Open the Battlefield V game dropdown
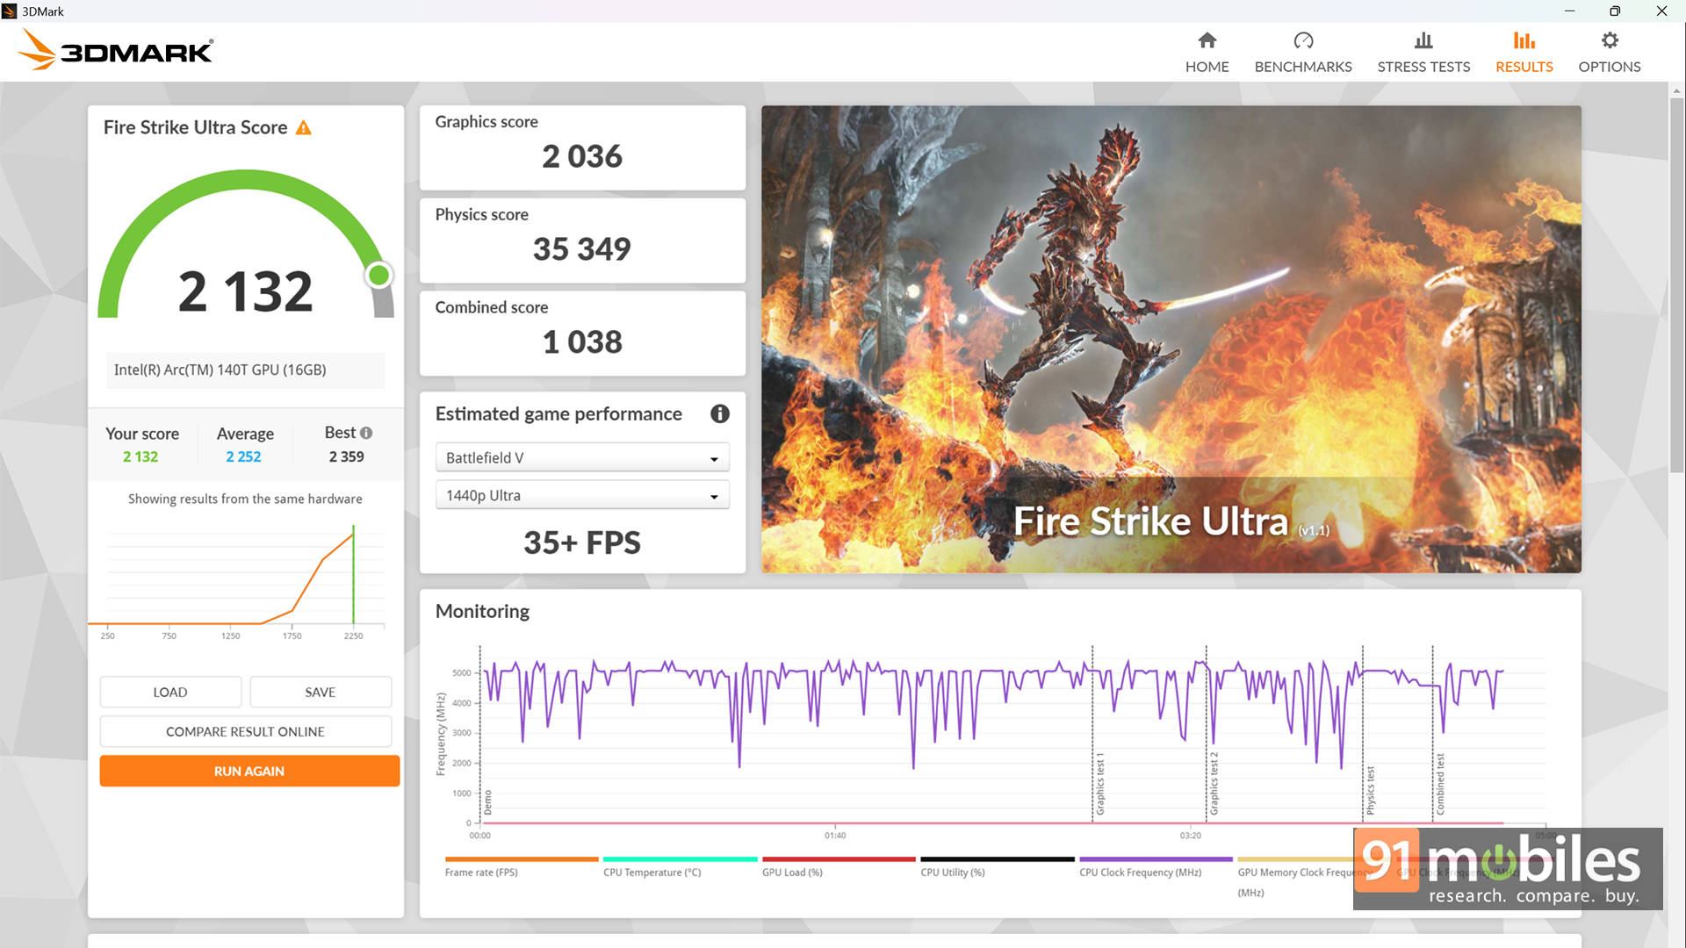 [582, 458]
